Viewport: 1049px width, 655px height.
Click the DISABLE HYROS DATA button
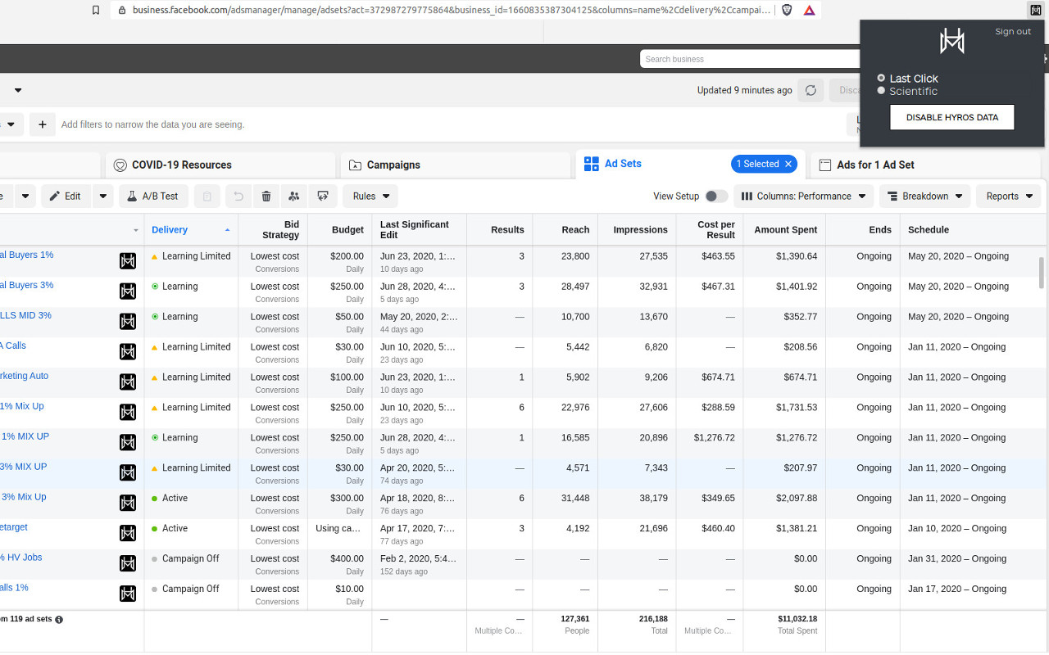tap(951, 117)
